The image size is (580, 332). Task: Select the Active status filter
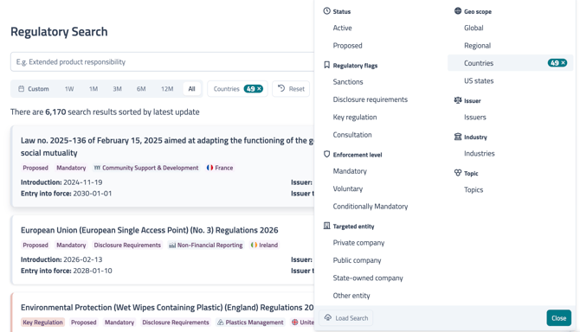342,28
